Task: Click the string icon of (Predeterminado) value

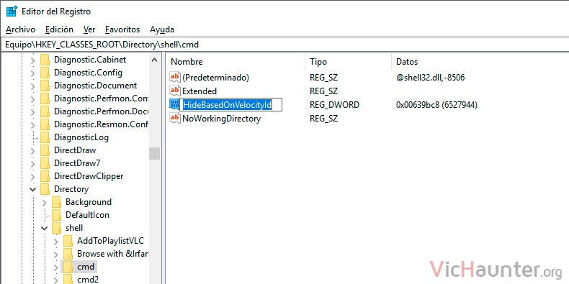Action: click(x=175, y=77)
